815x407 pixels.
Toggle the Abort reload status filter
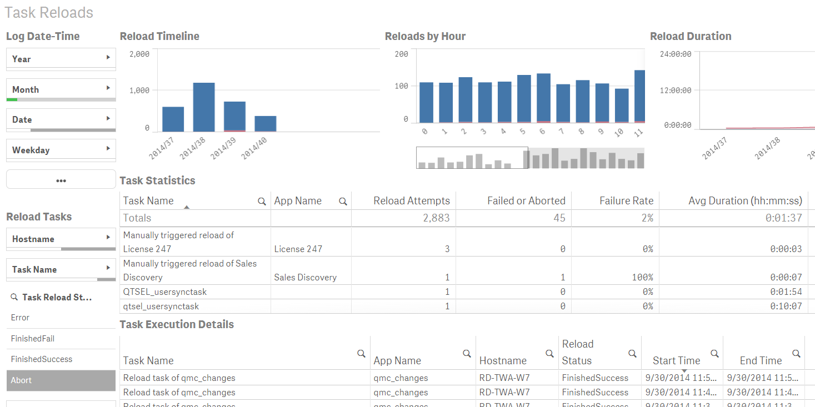click(61, 380)
